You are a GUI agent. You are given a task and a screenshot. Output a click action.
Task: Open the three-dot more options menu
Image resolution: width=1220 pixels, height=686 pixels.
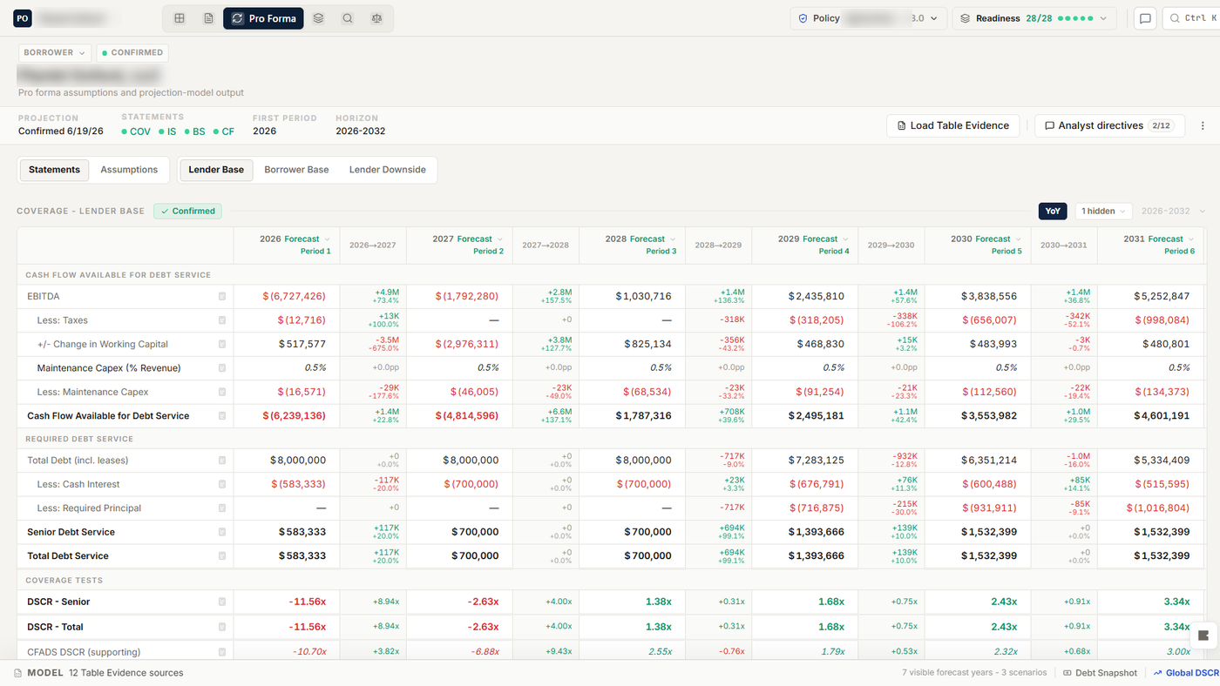1203,125
